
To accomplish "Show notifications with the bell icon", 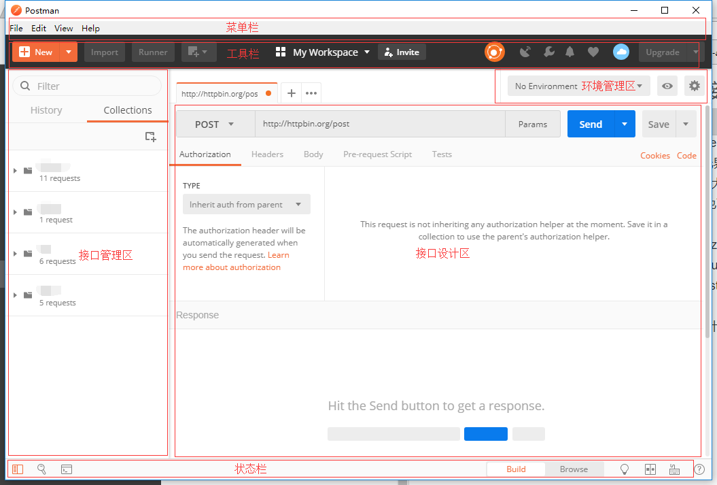I will click(570, 52).
